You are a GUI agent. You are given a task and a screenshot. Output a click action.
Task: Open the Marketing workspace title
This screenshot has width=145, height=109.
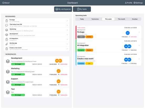tap(15, 68)
